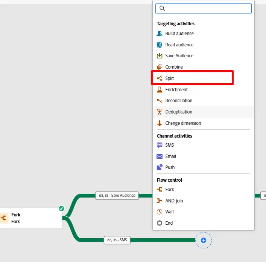Choose Read audience activity

[204, 45]
